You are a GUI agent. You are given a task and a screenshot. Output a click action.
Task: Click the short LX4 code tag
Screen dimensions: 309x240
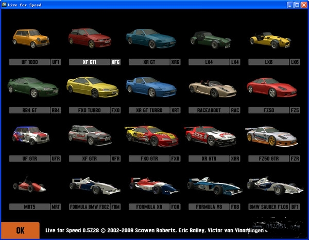(235, 62)
